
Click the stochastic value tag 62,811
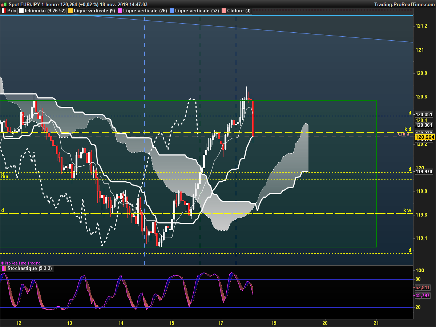pos(423,287)
